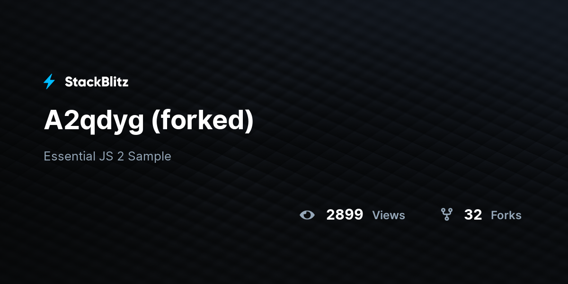
Task: Click the closing parenthesis in the title
Action: [x=249, y=122]
